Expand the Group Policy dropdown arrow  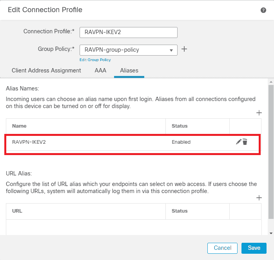[x=171, y=50]
